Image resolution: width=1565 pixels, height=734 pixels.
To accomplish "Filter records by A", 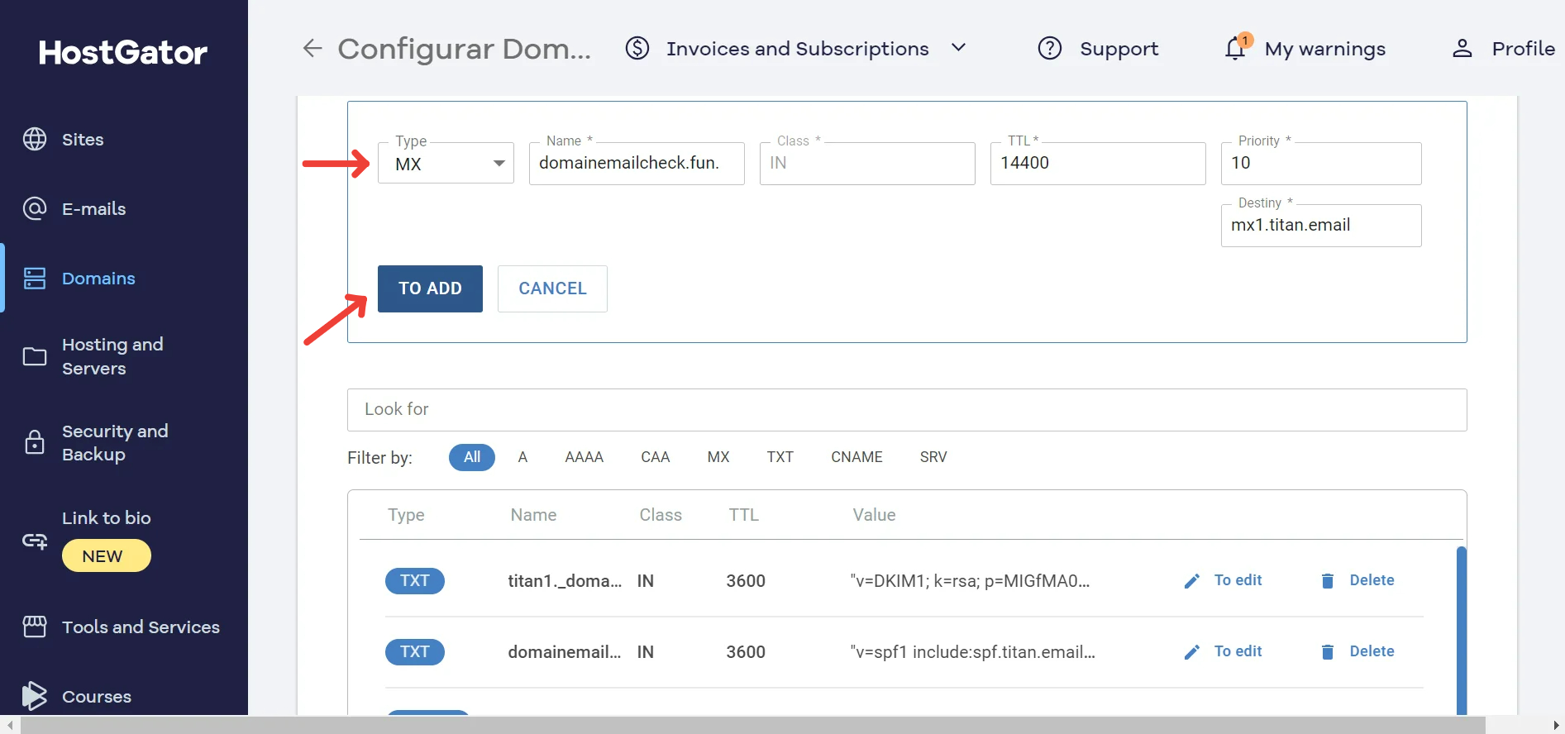I will pos(522,457).
